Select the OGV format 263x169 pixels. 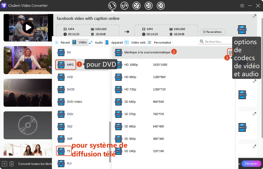tap(82, 114)
